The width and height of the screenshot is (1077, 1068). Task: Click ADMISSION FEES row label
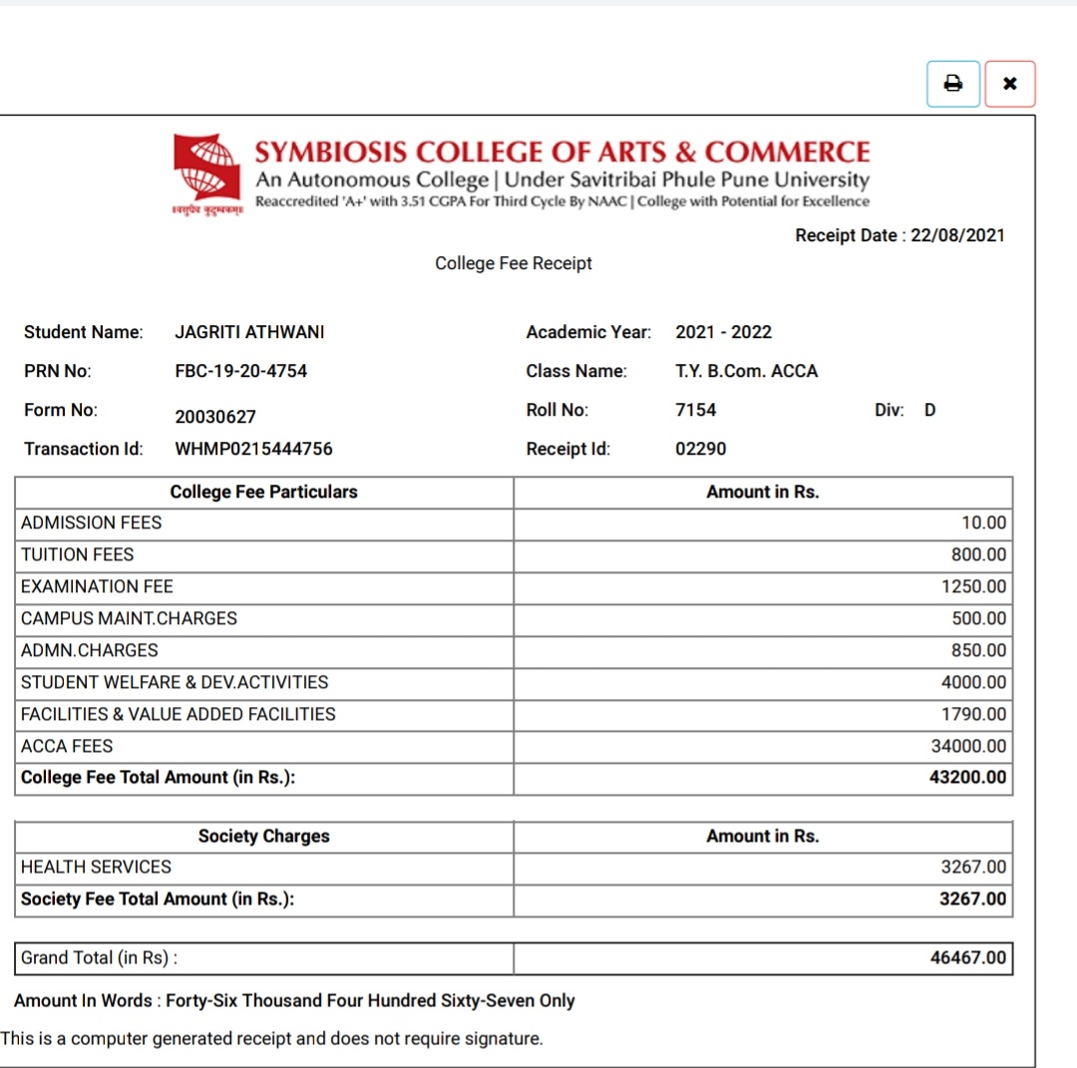[92, 523]
